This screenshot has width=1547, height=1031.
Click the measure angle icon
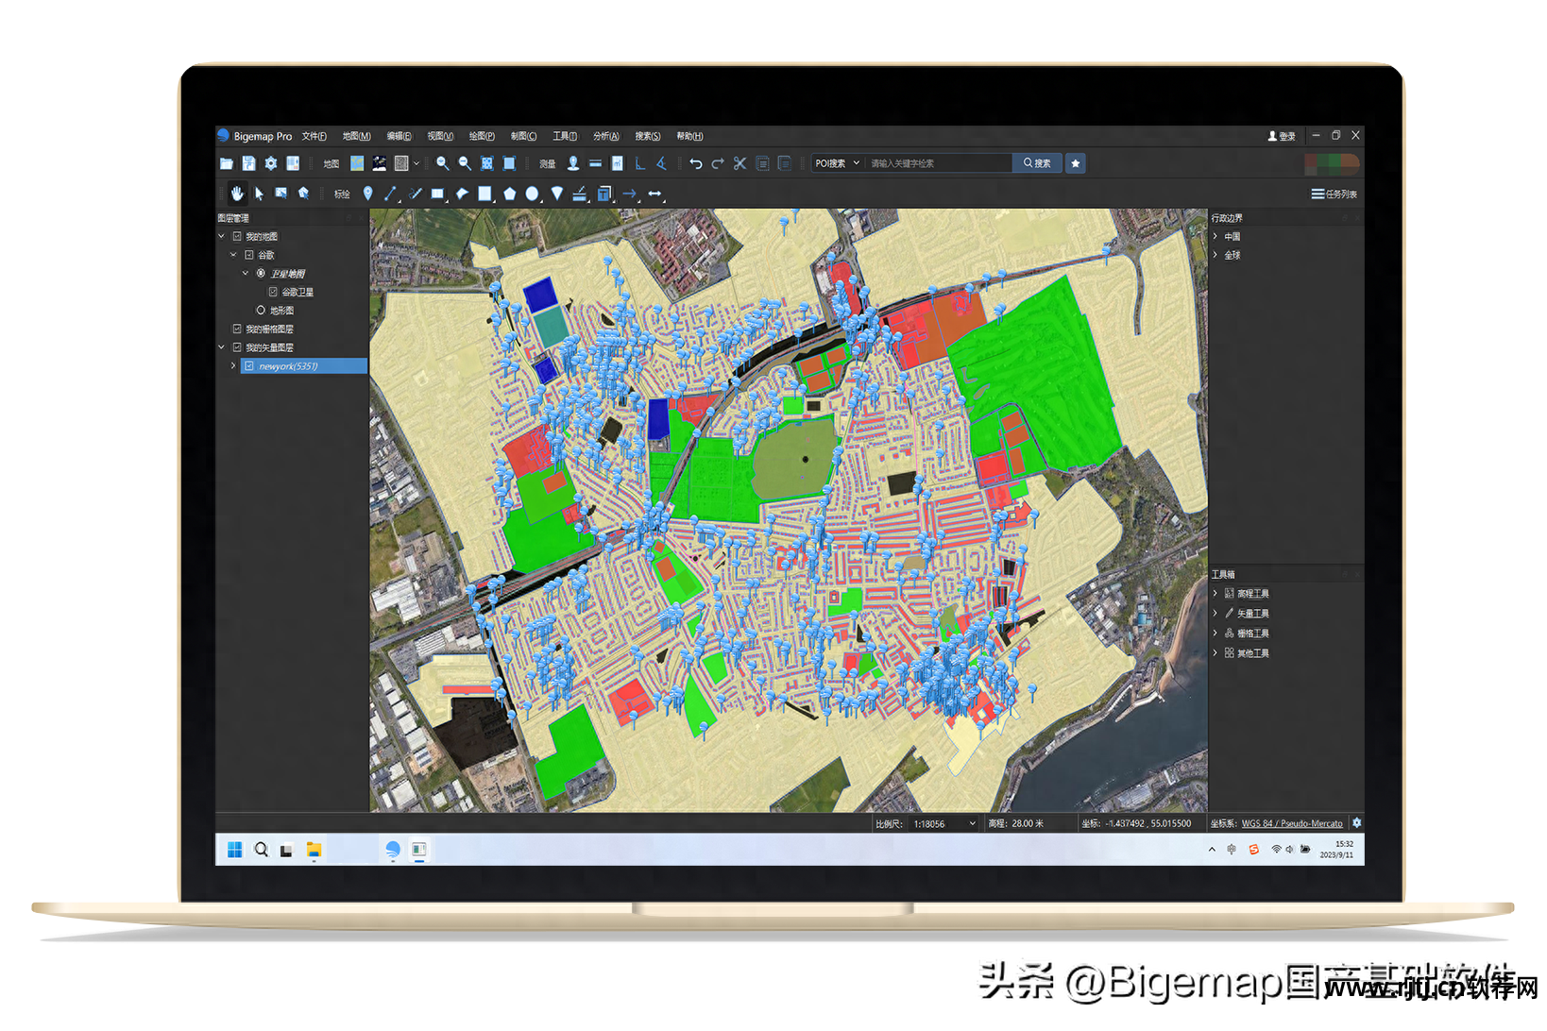coord(661,163)
